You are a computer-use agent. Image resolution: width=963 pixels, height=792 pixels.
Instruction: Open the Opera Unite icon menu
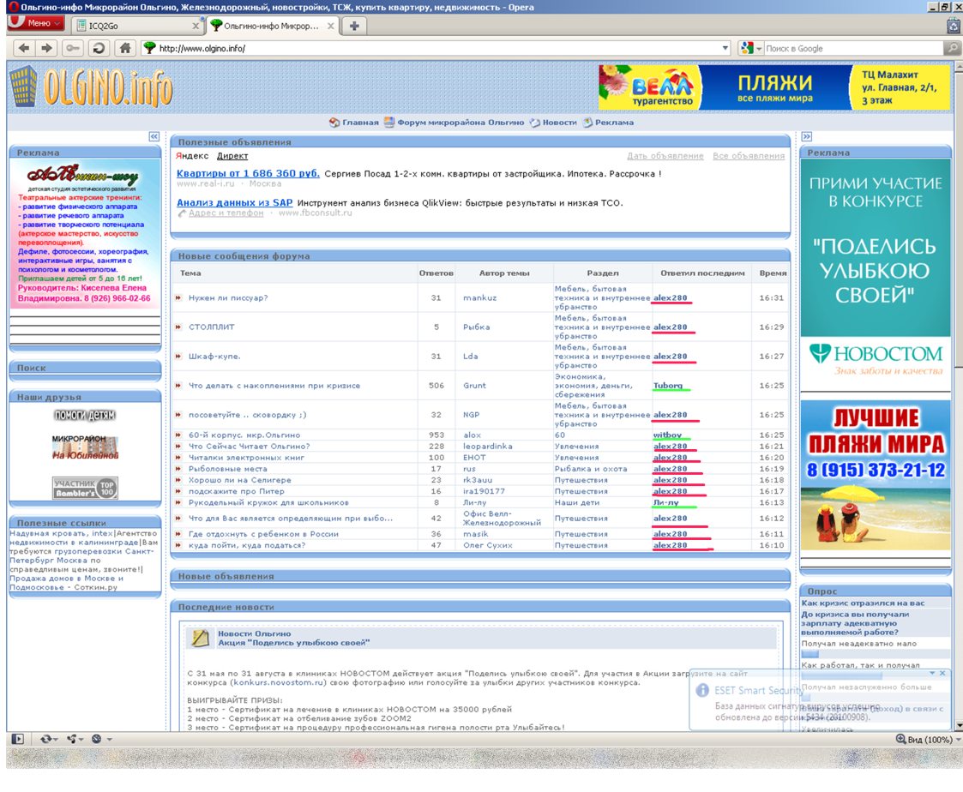[x=75, y=739]
